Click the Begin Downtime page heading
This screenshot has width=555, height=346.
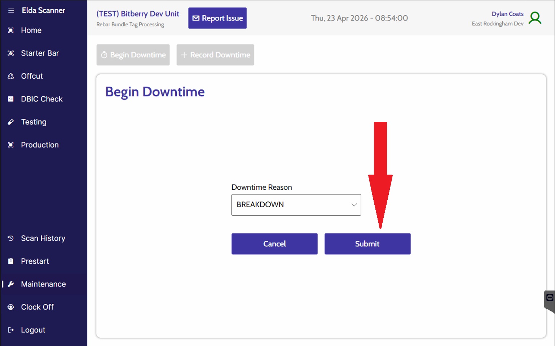coord(155,92)
